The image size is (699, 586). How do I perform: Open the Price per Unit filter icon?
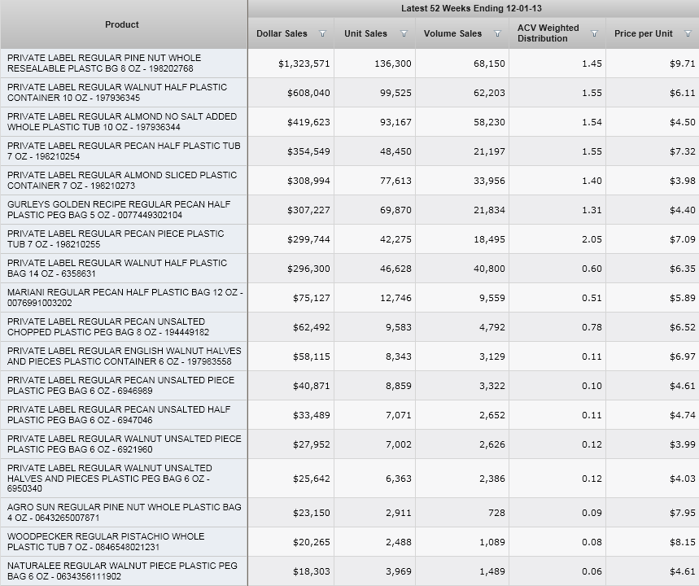(x=688, y=34)
